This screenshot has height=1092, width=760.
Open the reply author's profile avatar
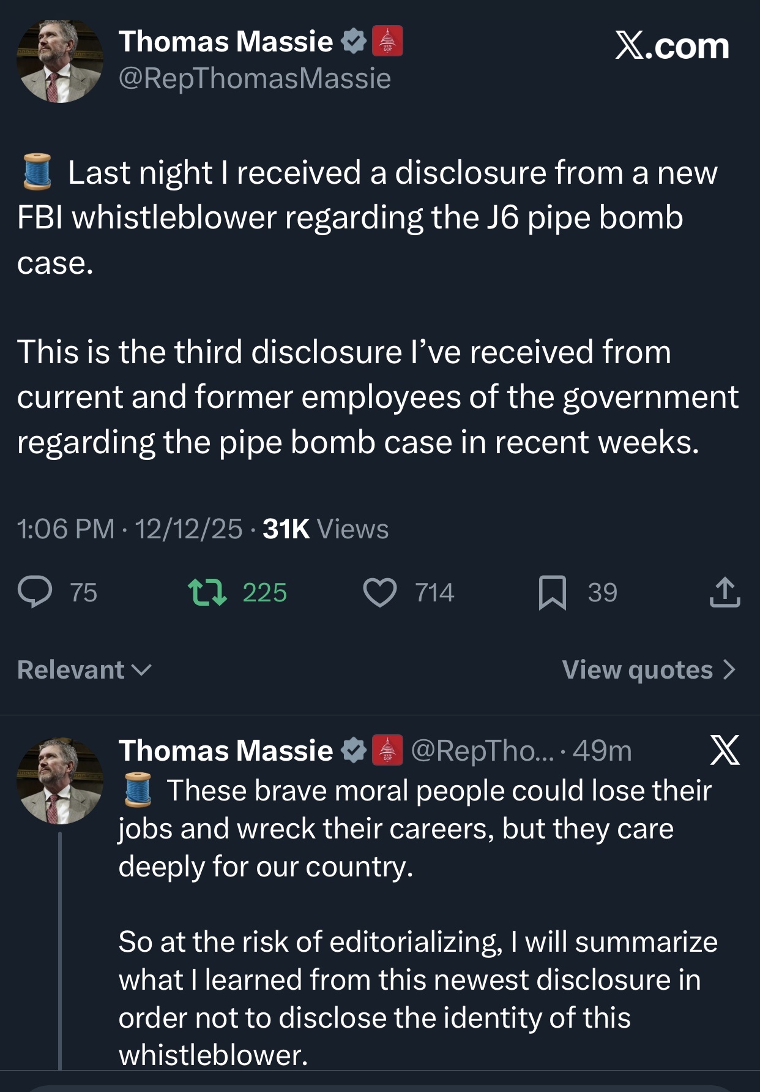[59, 781]
